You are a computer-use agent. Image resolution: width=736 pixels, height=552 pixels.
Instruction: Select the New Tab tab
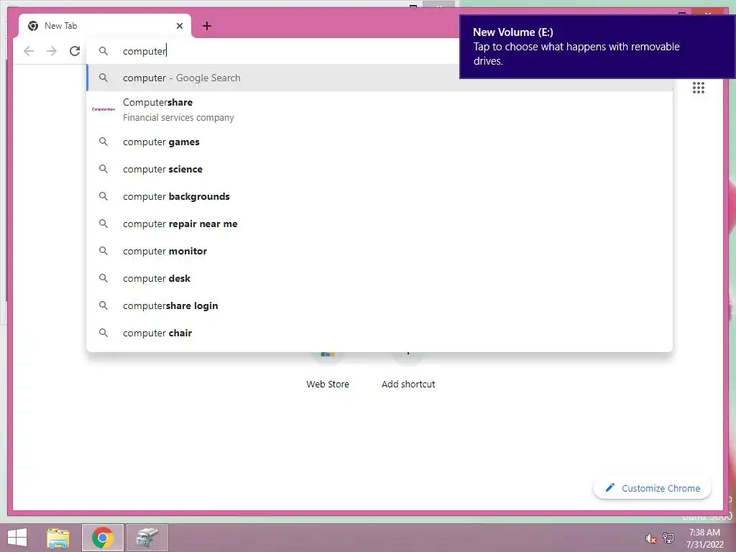tap(105, 26)
